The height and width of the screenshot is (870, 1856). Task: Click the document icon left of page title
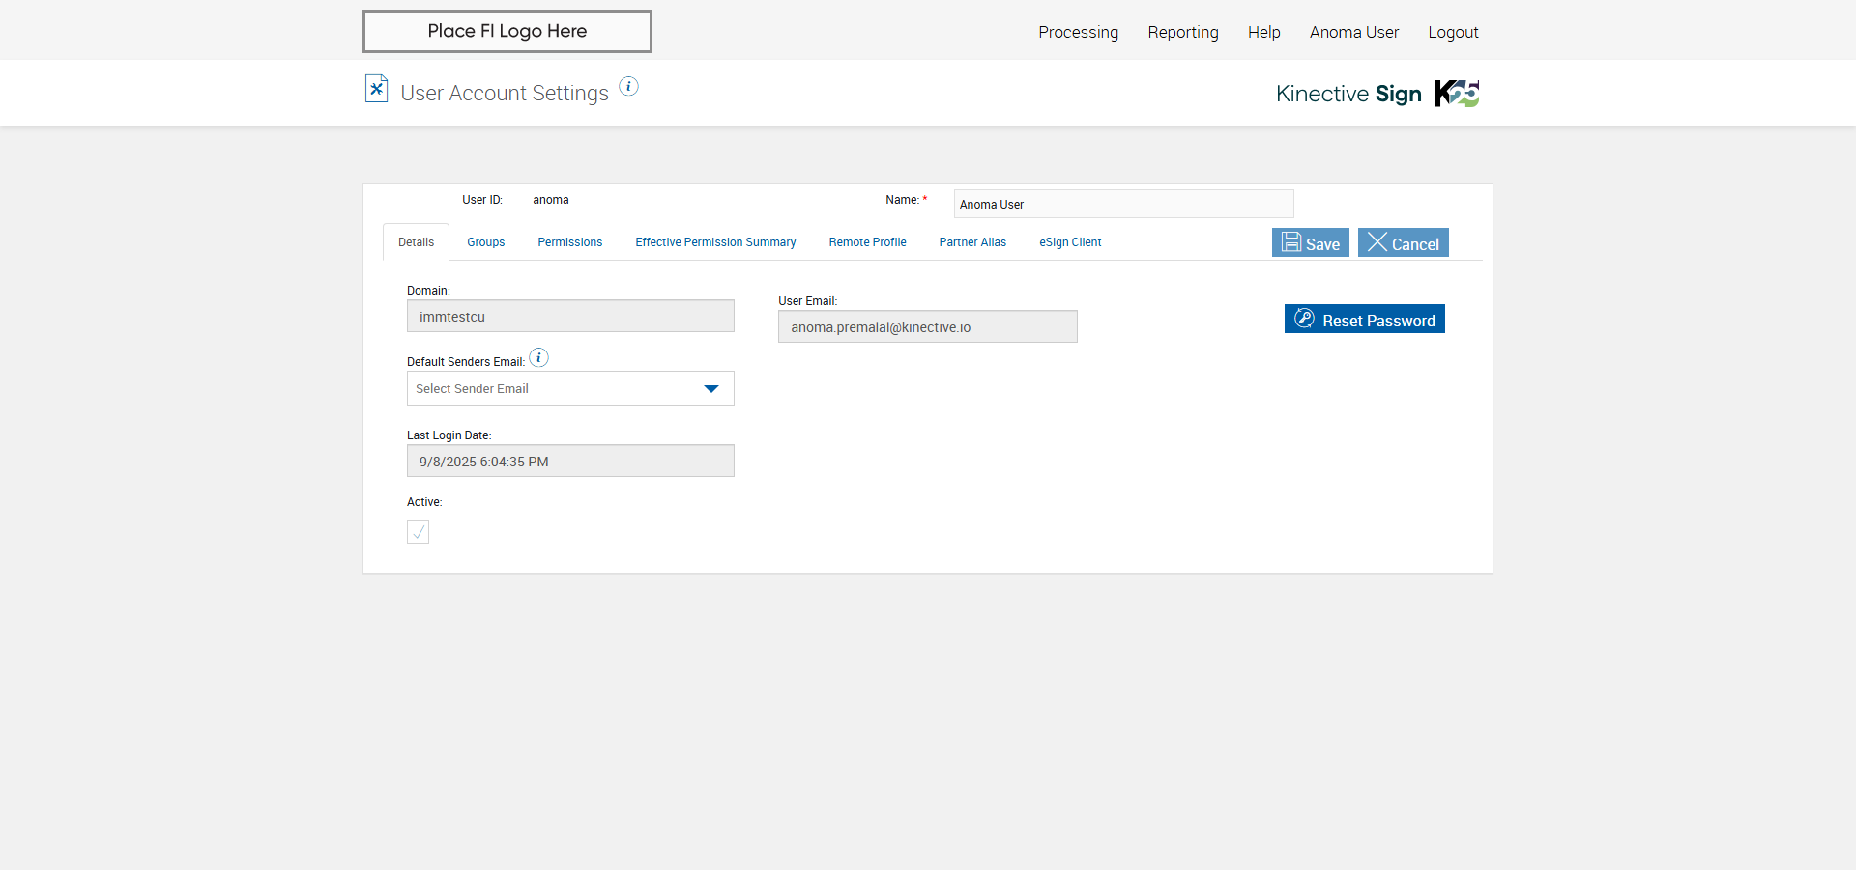pos(376,89)
